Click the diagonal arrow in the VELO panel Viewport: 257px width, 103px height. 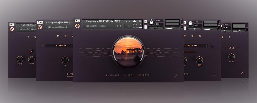click(242, 73)
